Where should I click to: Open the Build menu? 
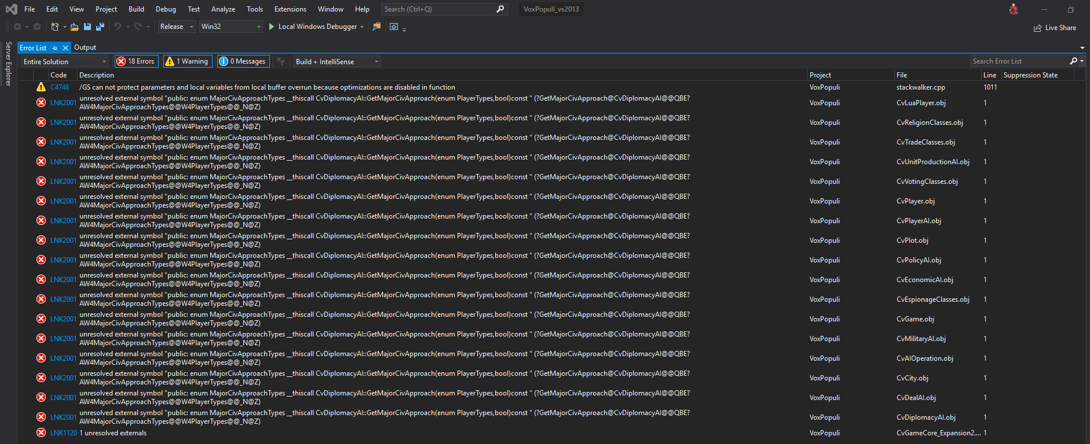click(136, 9)
